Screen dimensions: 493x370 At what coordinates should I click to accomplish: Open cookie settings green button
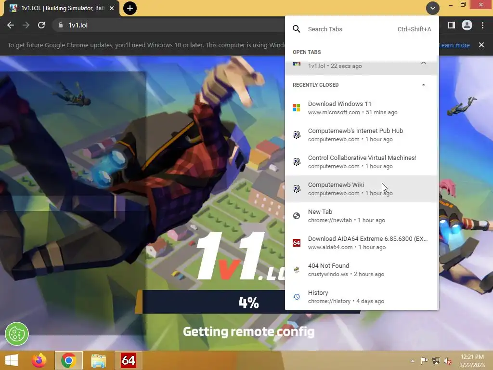point(17,334)
